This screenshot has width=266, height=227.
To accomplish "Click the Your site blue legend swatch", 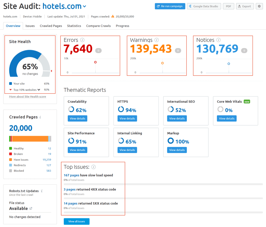I will pos(10,83).
